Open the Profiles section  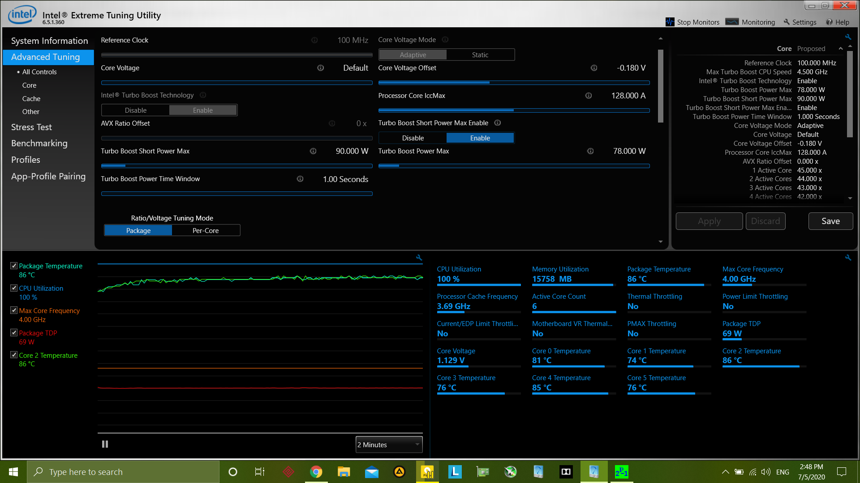coord(26,160)
